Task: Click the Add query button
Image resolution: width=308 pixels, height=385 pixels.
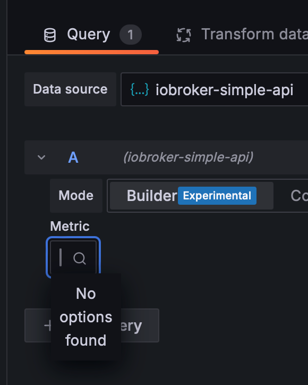Action: pos(92,325)
